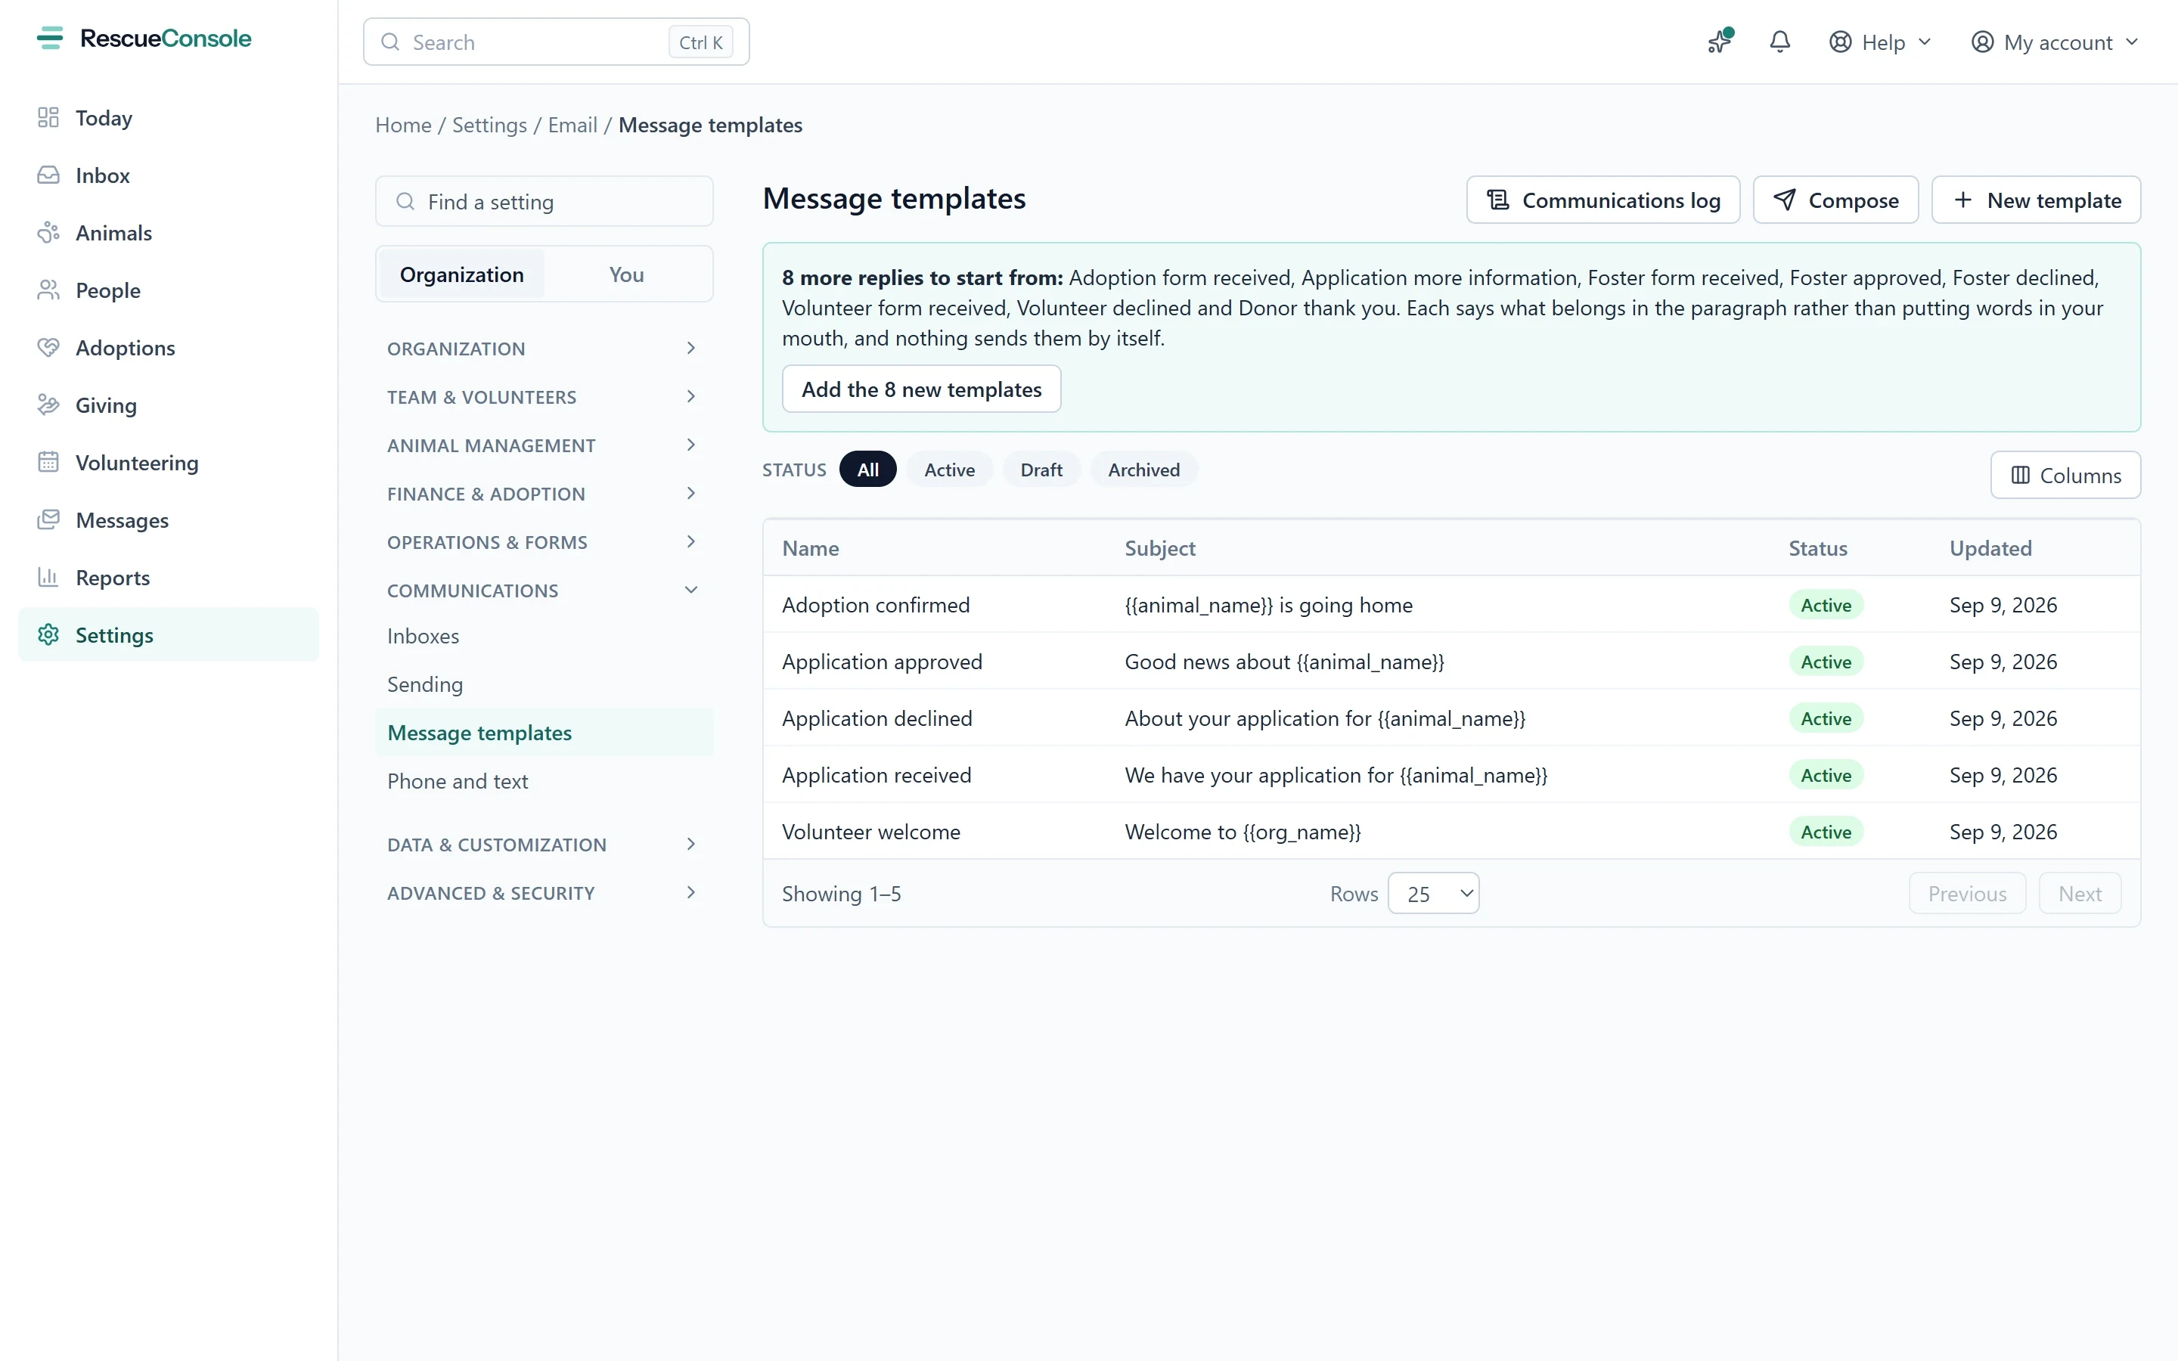Click the RescueConsole logo

[x=144, y=38]
